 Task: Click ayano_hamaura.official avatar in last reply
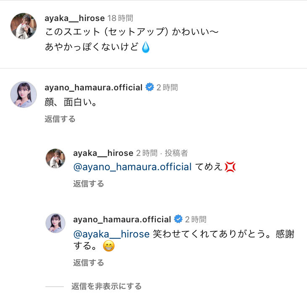tap(55, 223)
